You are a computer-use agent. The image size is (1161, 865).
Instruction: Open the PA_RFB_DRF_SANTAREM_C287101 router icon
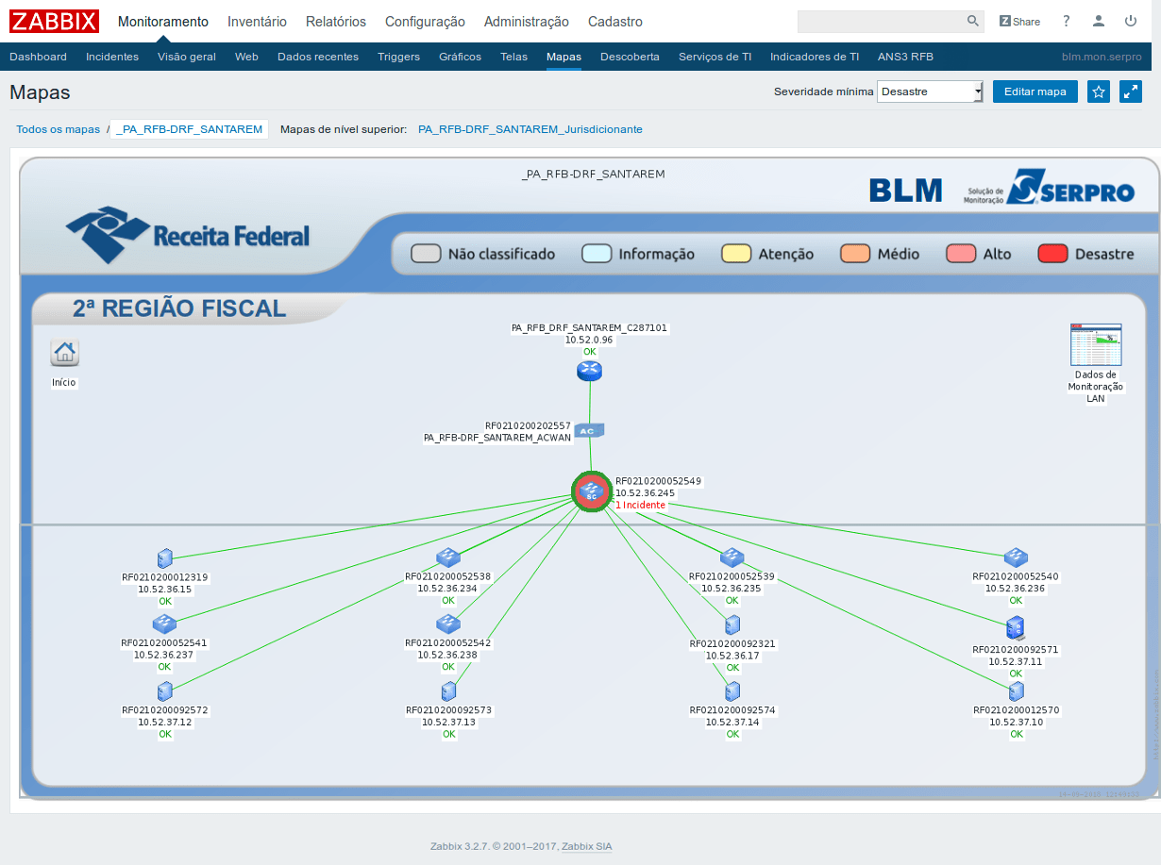tap(589, 371)
